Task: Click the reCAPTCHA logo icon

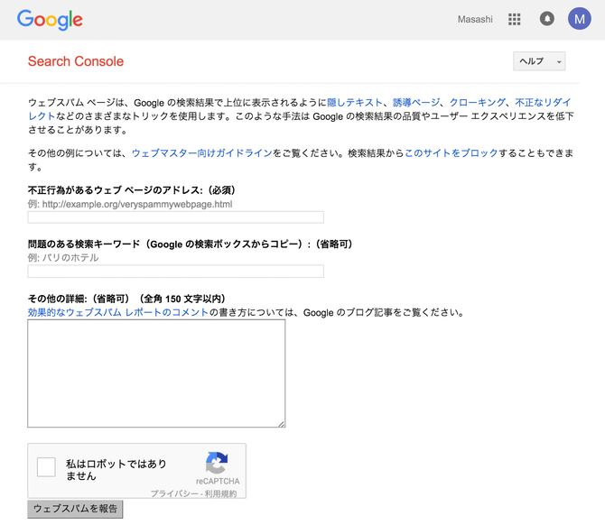Action: coord(217,464)
